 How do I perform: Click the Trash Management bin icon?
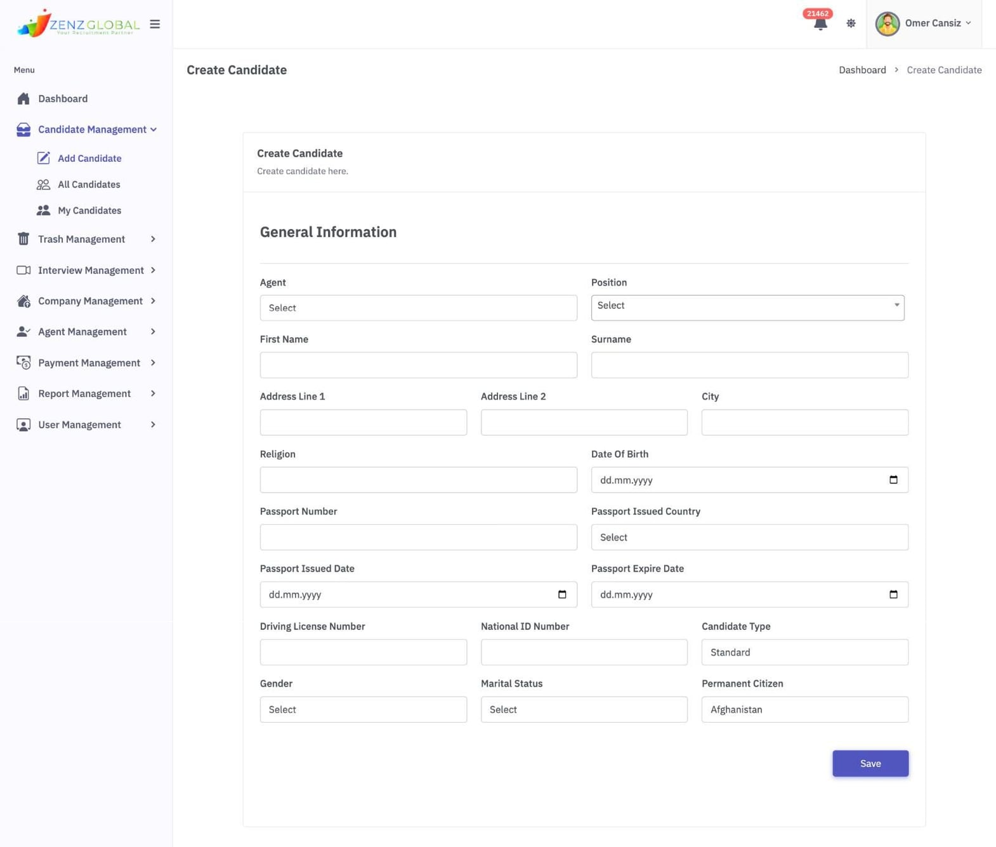coord(23,239)
